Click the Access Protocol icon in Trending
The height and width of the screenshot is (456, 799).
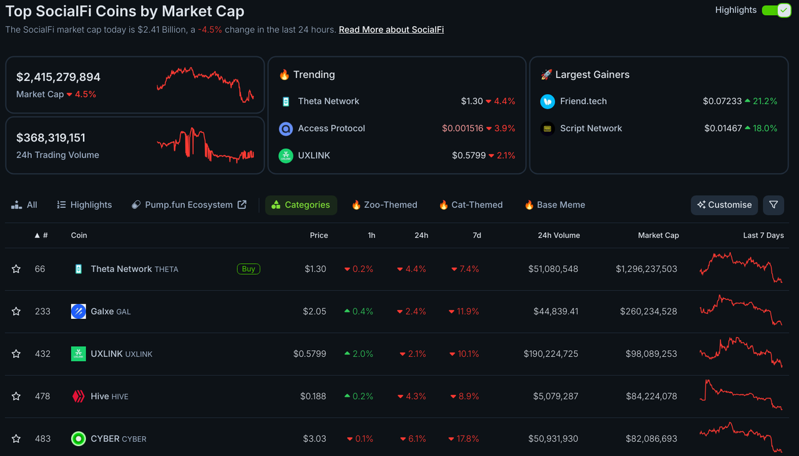pyautogui.click(x=286, y=129)
